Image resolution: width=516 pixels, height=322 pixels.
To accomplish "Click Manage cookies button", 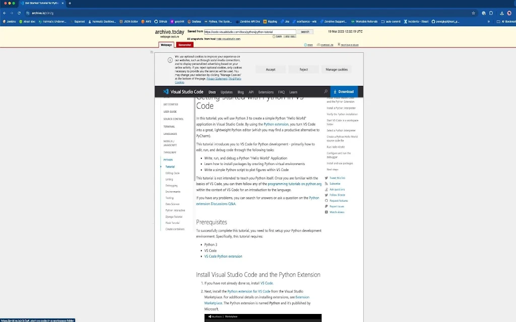I will click(336, 69).
